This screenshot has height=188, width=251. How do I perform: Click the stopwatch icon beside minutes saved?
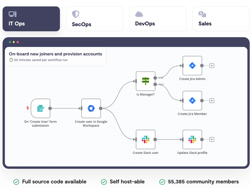(11, 60)
